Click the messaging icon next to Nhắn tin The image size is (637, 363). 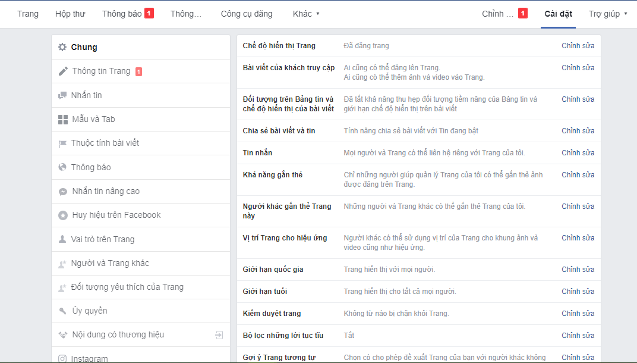coord(62,95)
